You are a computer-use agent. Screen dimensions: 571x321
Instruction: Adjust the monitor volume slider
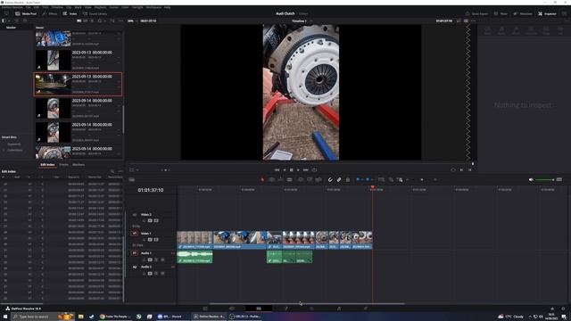[544, 179]
